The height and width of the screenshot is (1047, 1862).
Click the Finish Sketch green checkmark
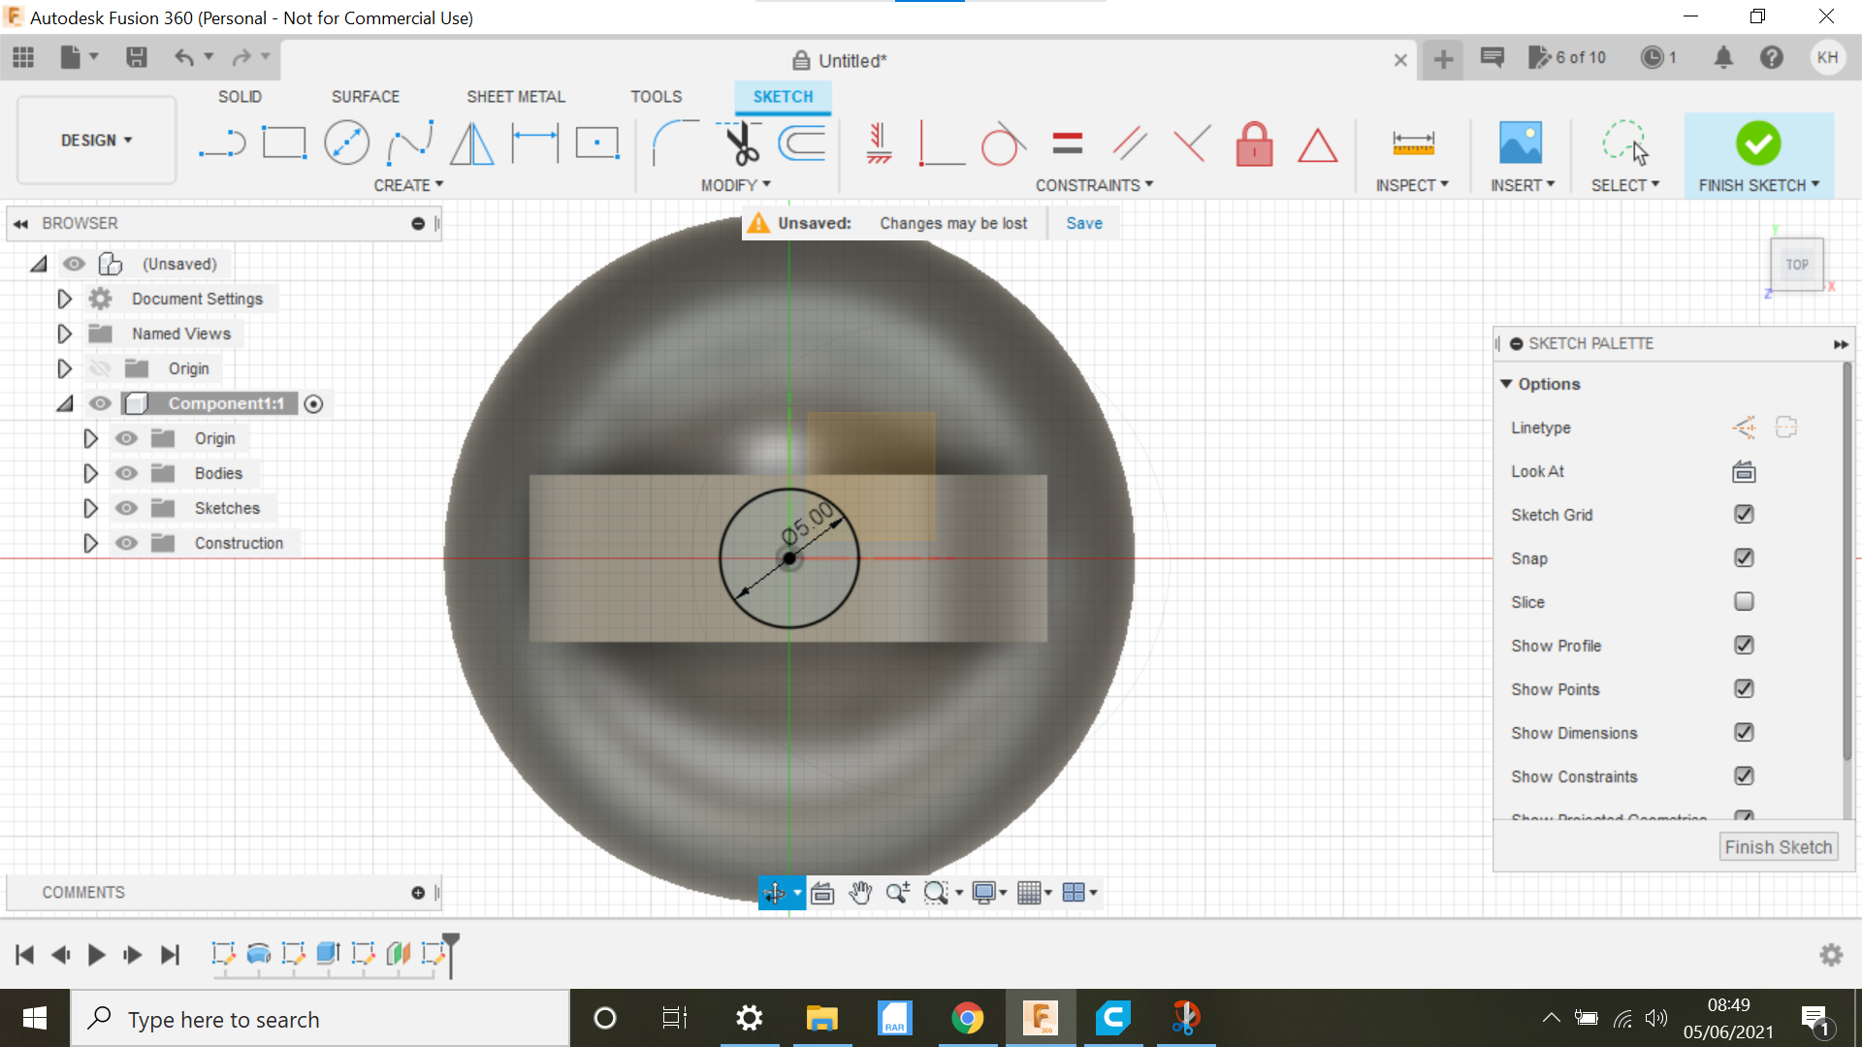pos(1758,143)
